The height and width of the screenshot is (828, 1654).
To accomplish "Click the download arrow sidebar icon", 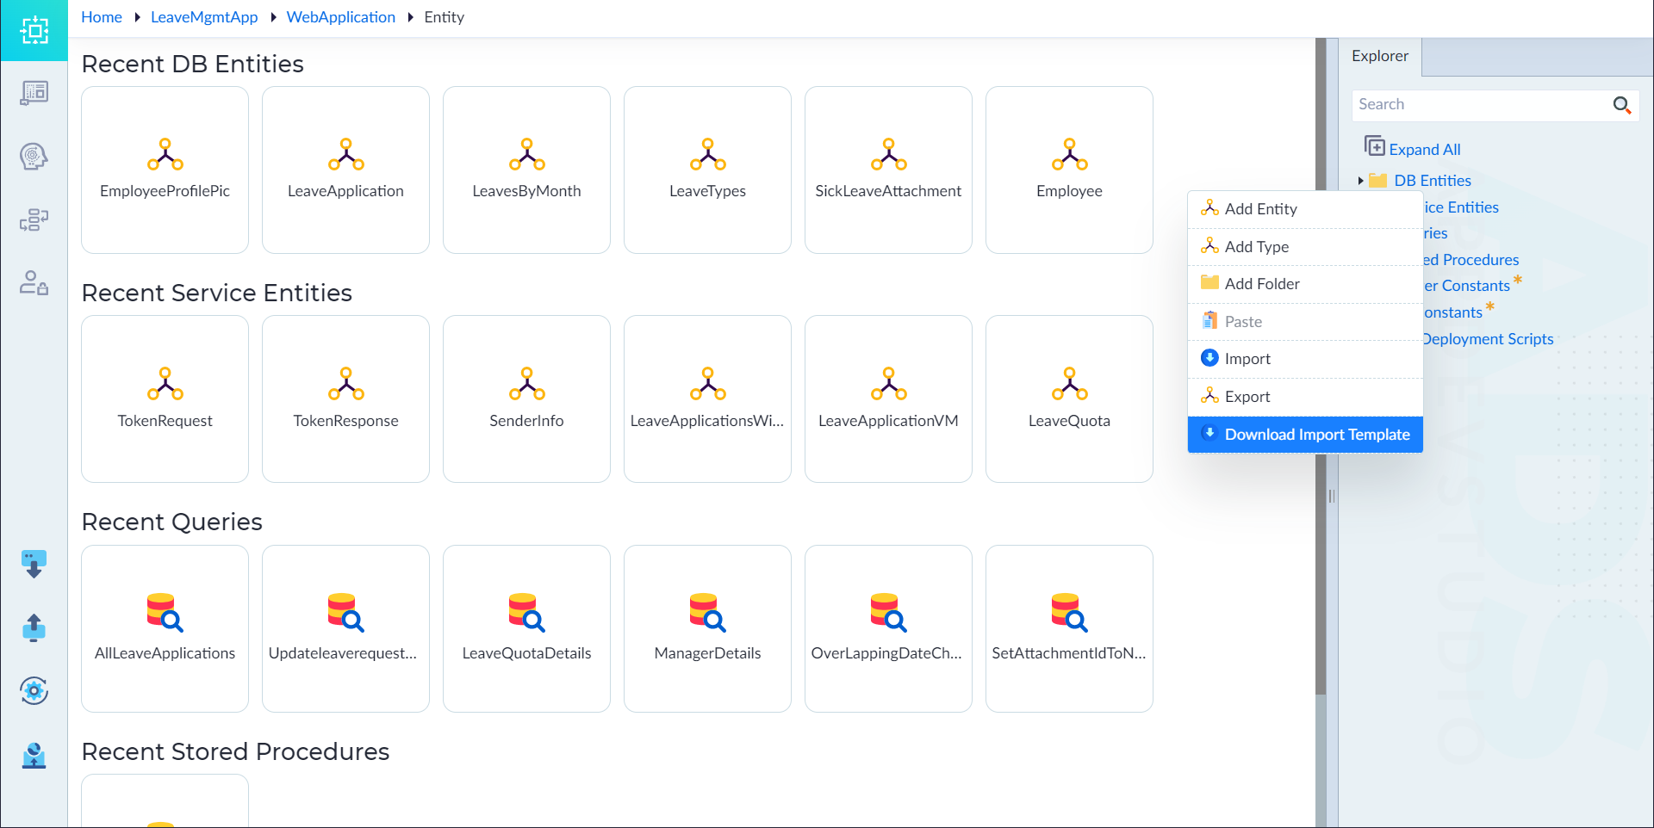I will [x=34, y=565].
